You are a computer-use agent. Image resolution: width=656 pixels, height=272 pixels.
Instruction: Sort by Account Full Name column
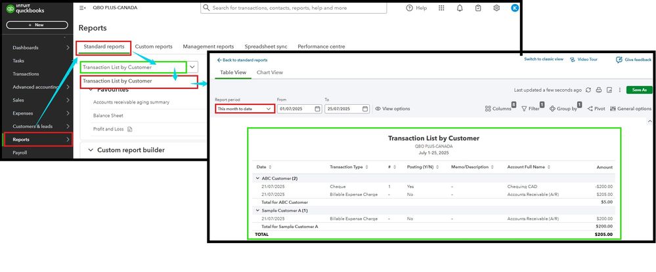point(529,166)
